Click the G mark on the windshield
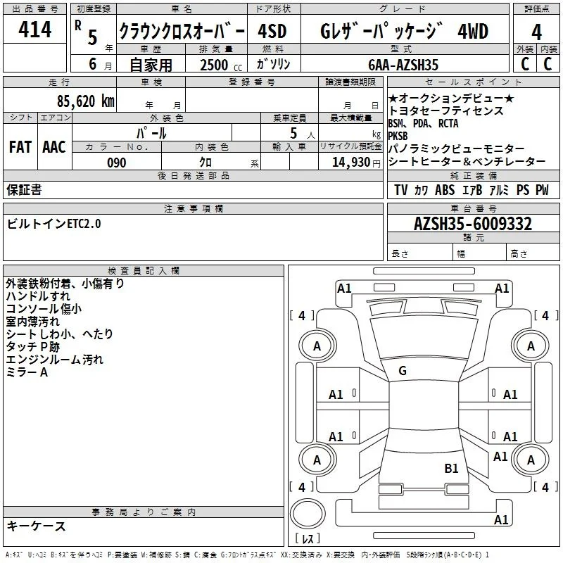Screen dimensions: 563x563 click(403, 371)
